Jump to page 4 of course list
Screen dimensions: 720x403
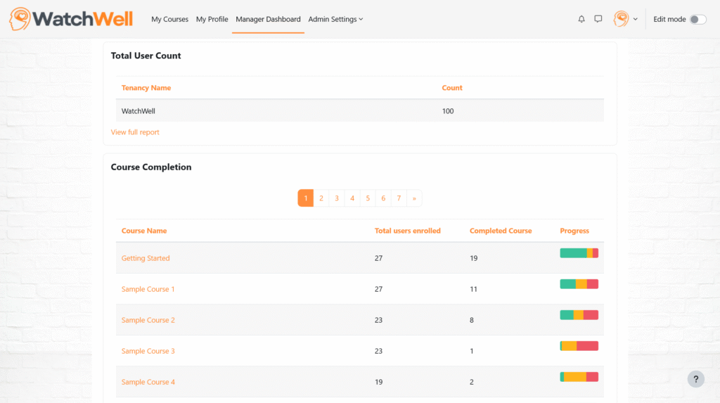pos(352,198)
